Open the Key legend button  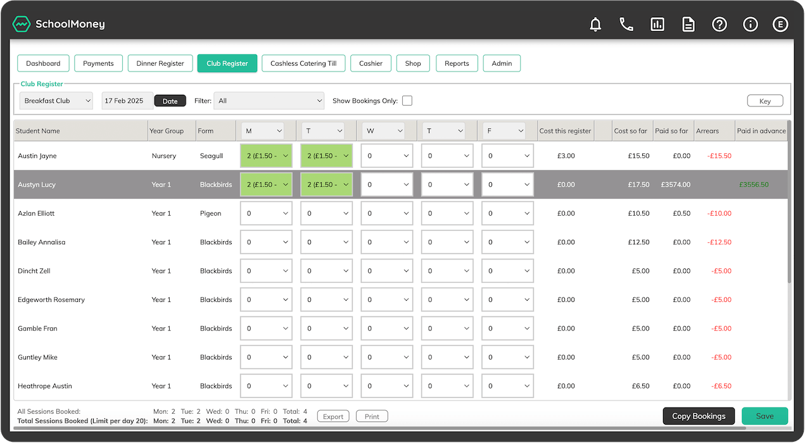tap(765, 101)
